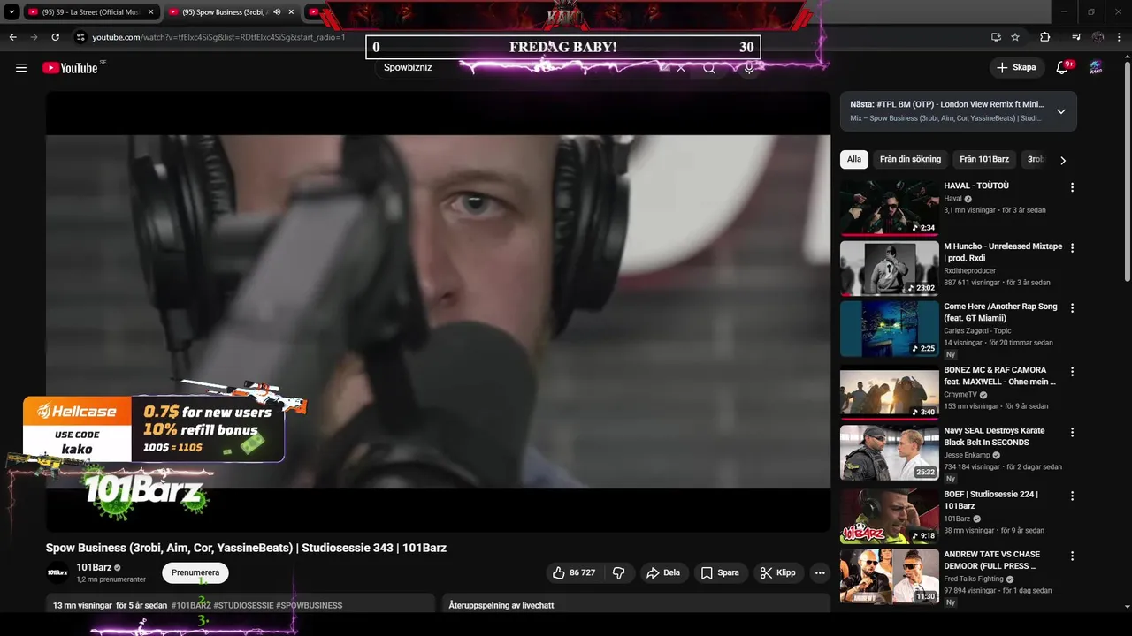Start voice search with microphone icon

point(749,68)
